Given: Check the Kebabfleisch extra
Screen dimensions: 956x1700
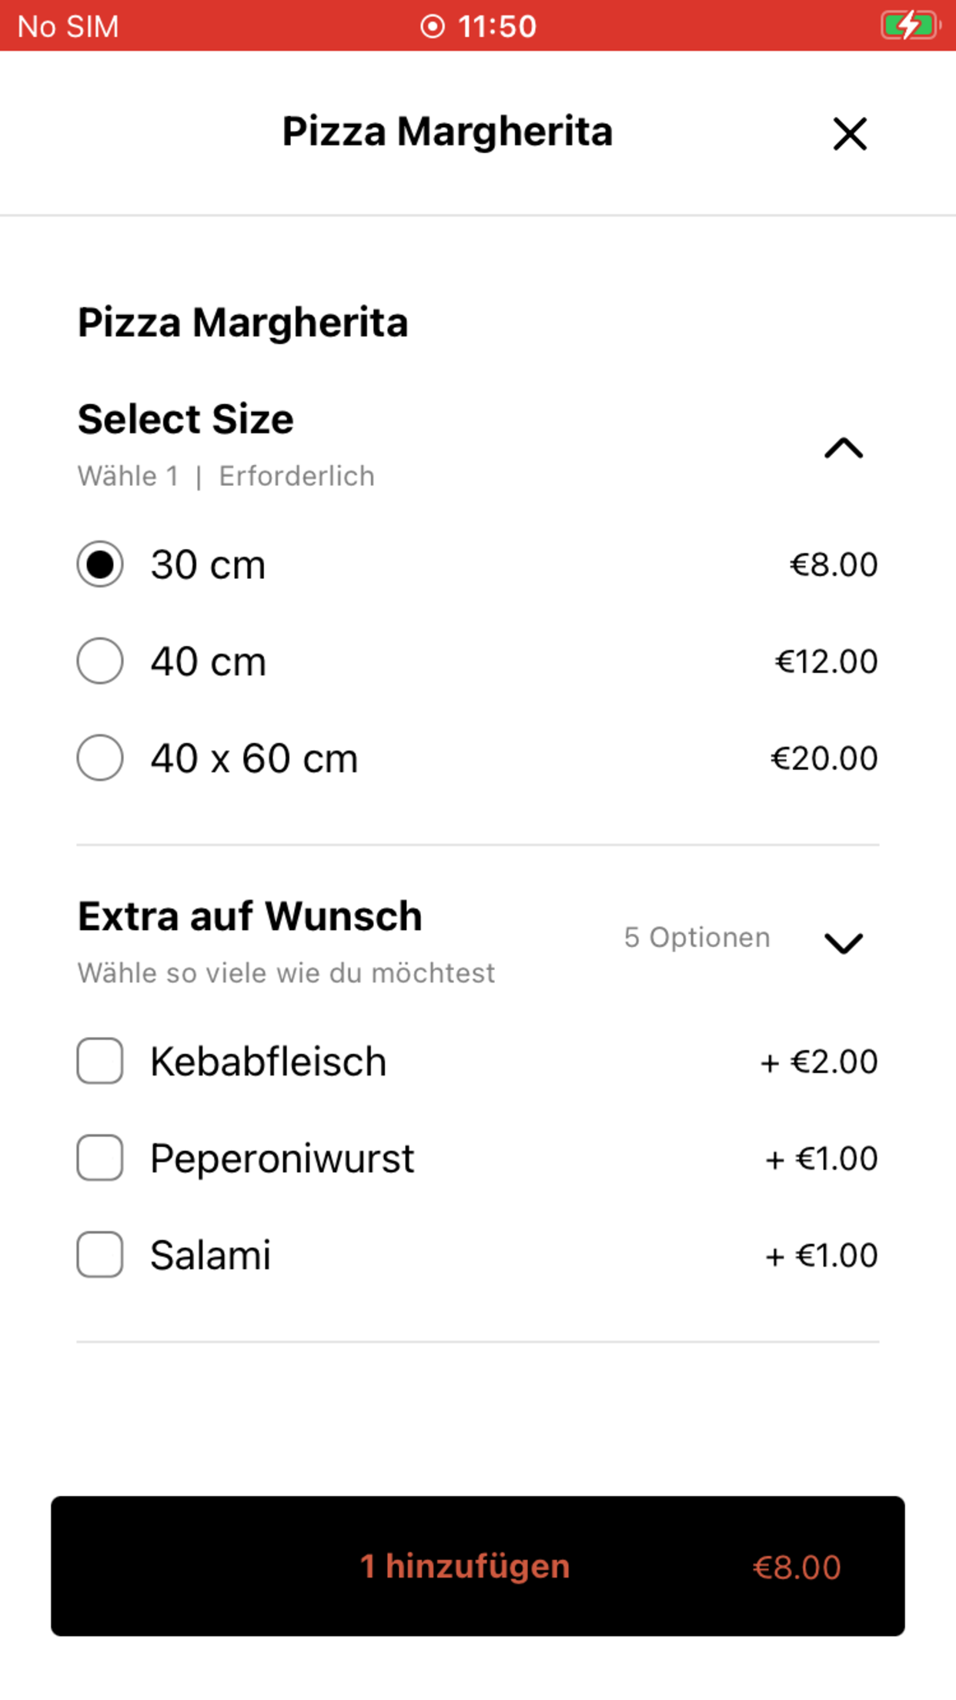Looking at the screenshot, I should pyautogui.click(x=100, y=1061).
